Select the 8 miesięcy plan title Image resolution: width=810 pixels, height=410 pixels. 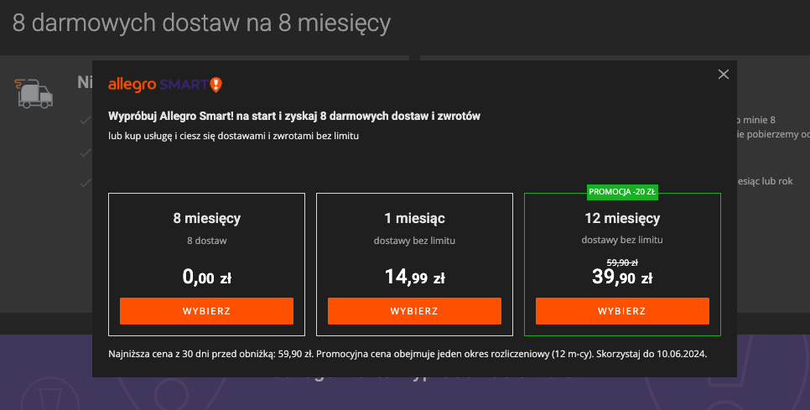pos(206,219)
